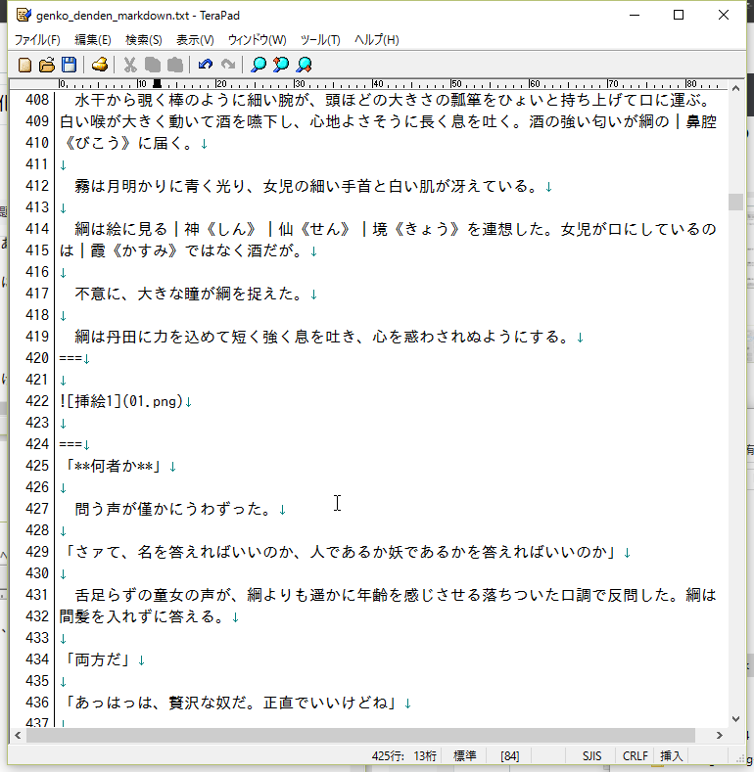Open the 編集(E) menu
754x772 pixels.
click(93, 40)
